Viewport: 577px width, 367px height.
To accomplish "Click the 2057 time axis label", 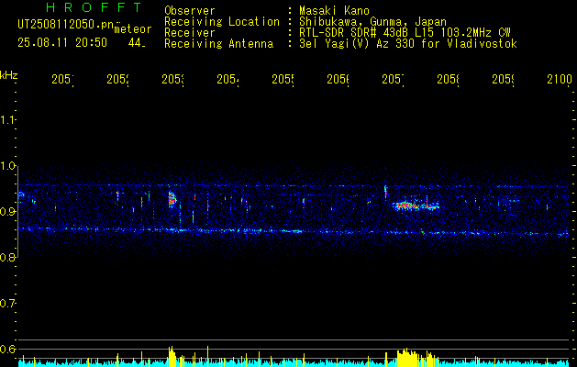I will point(393,79).
